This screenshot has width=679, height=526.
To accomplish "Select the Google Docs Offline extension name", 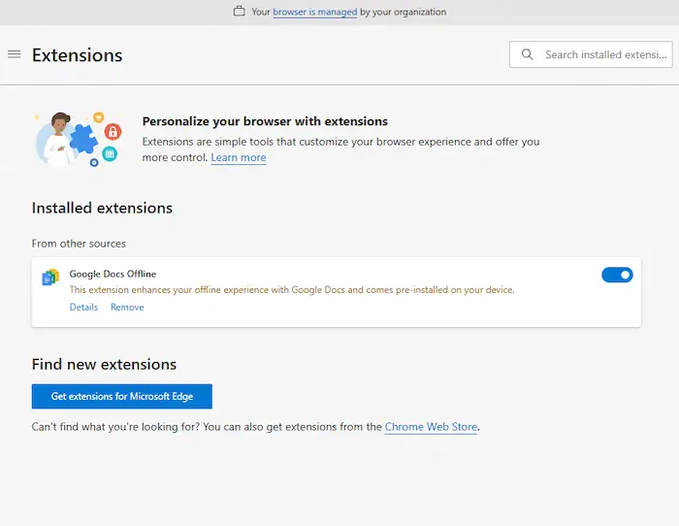I will [113, 274].
